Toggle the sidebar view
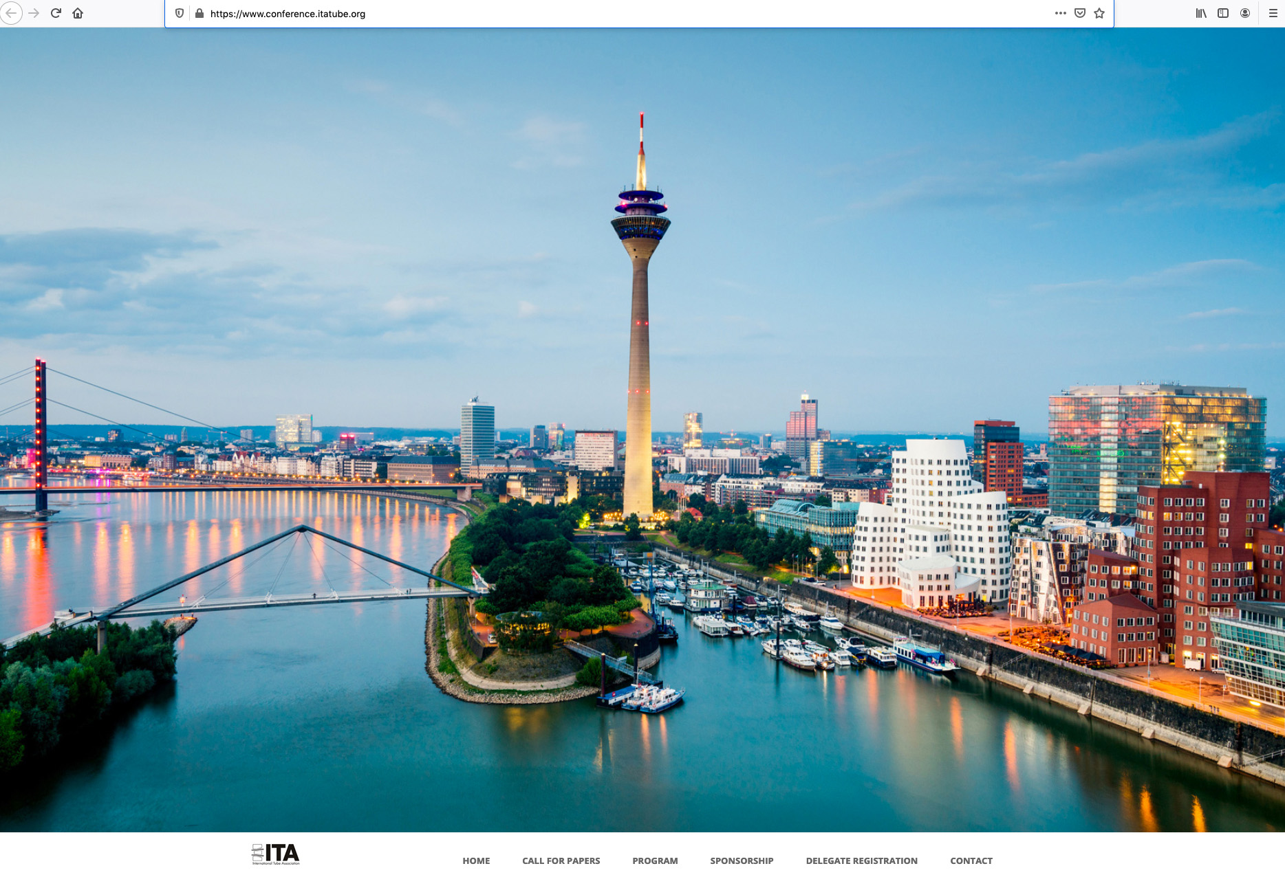 click(1223, 13)
